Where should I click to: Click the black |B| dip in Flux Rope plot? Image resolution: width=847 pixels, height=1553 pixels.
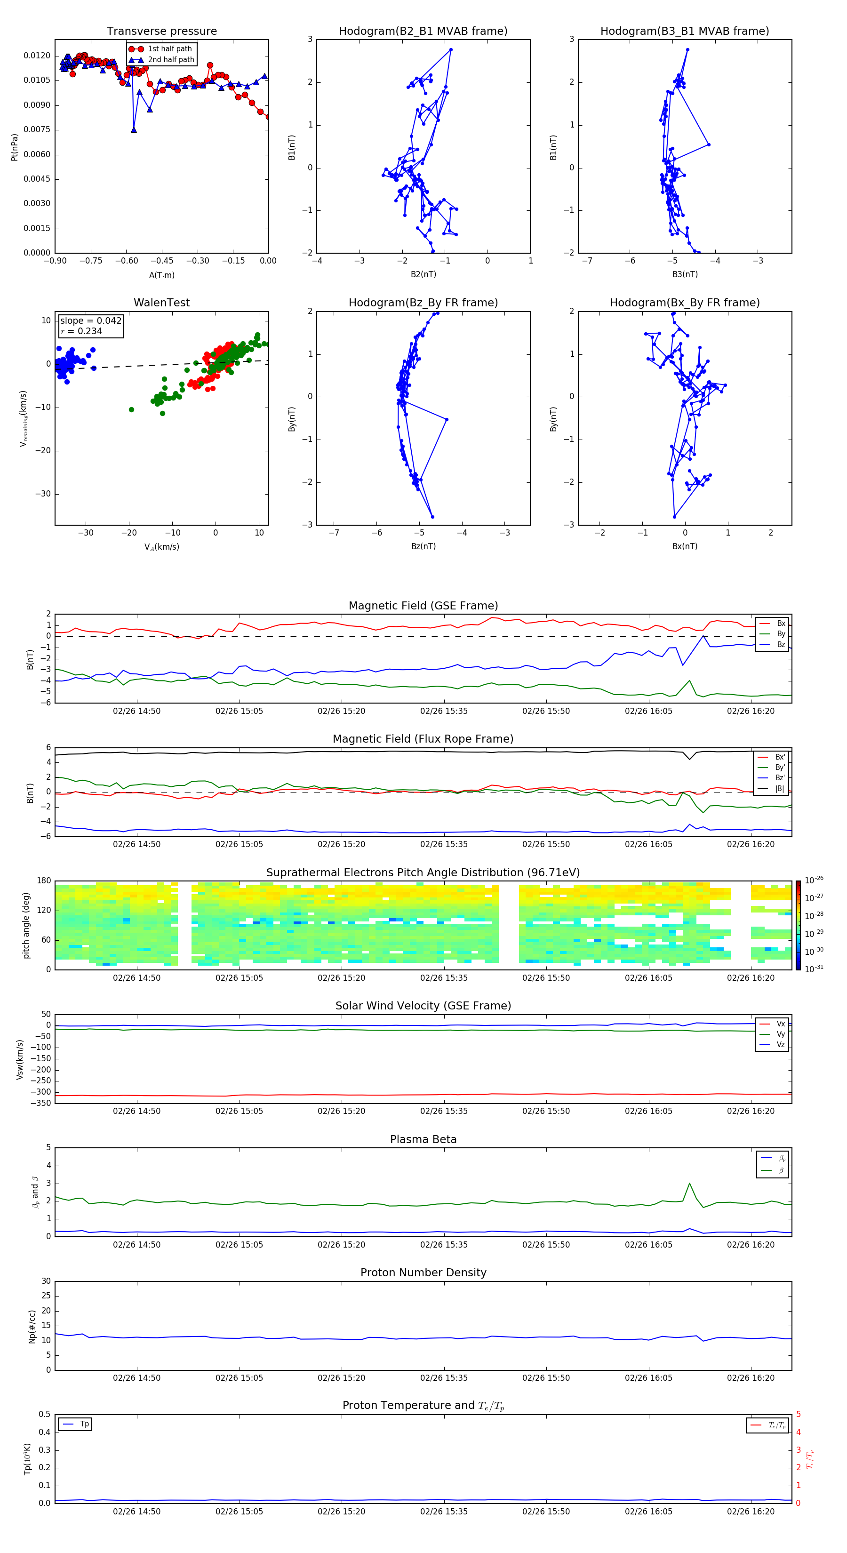[x=690, y=759]
